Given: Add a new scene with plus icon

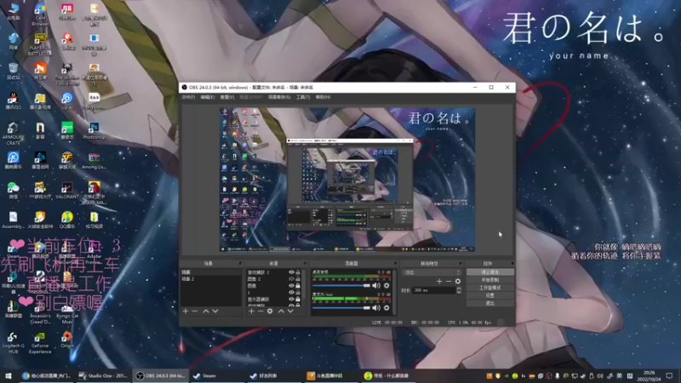Looking at the screenshot, I should 186,311.
